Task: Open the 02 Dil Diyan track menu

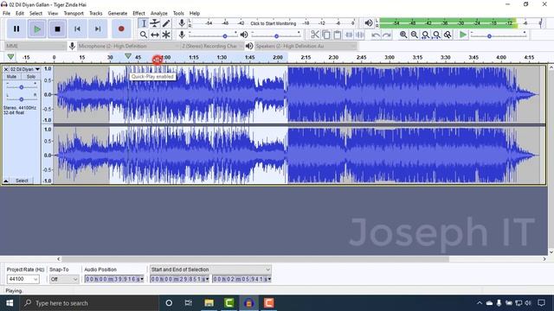Action: pos(25,69)
